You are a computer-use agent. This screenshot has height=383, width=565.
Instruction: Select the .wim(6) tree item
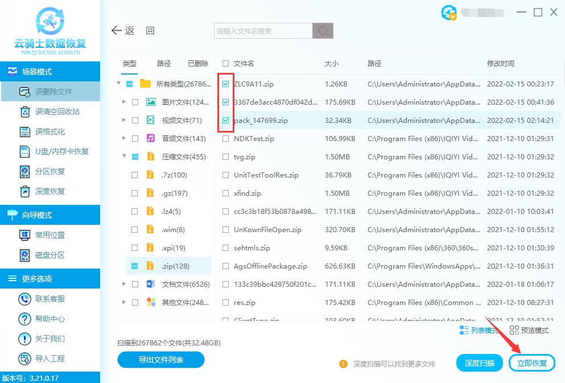(173, 229)
